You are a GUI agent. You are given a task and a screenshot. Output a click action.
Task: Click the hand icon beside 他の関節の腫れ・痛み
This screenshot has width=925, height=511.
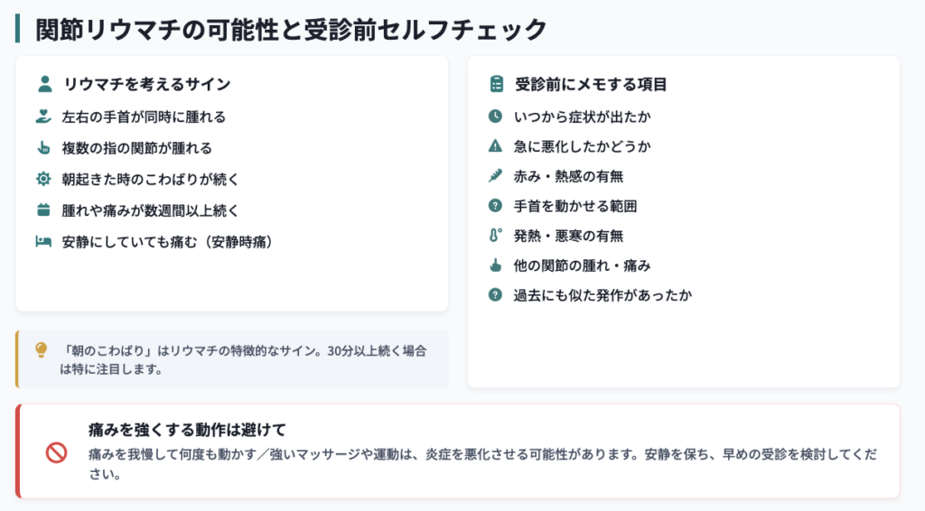[x=496, y=265]
